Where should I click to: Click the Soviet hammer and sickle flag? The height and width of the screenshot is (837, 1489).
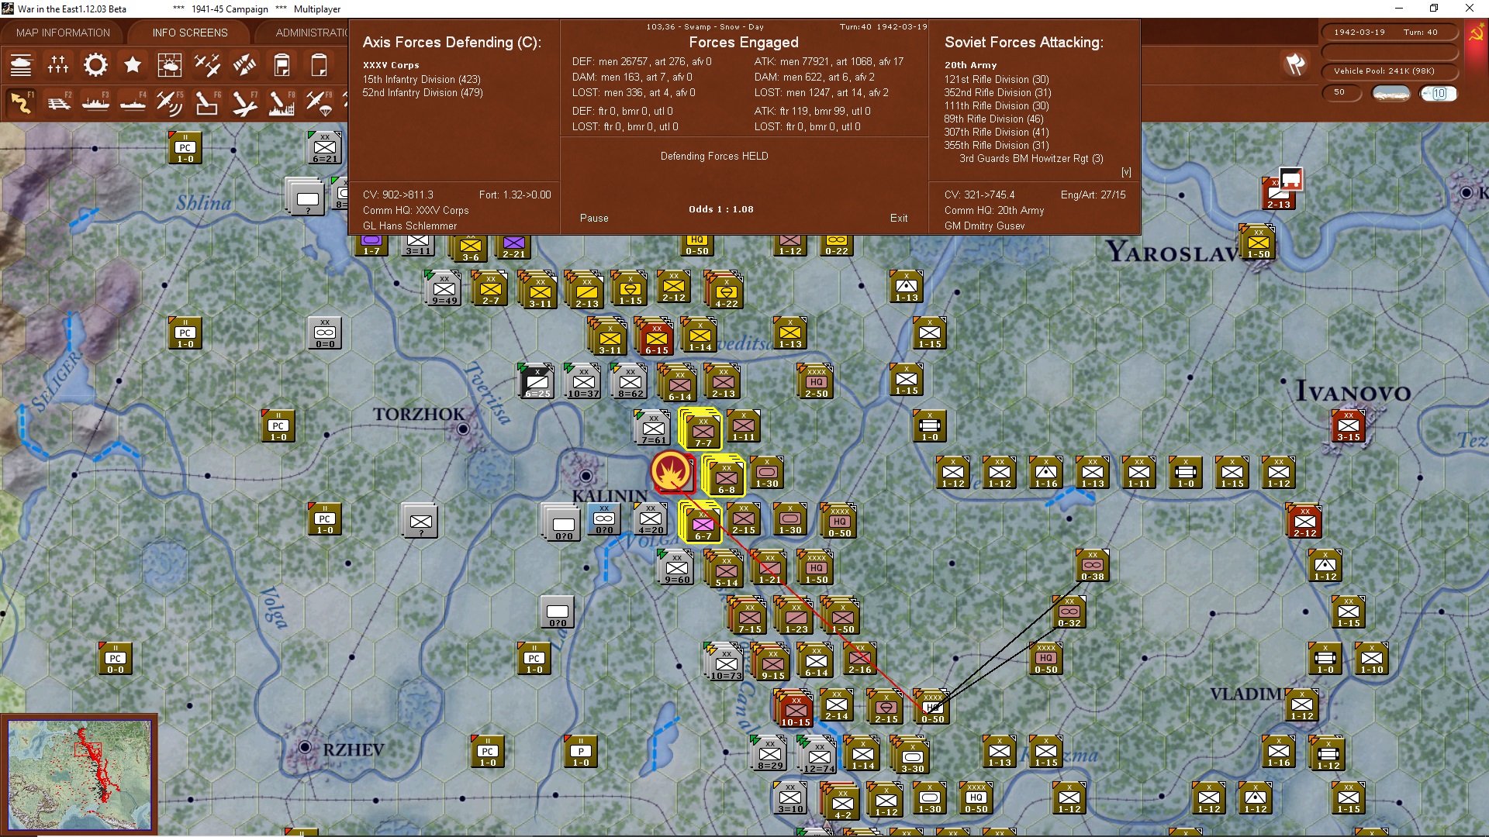coord(1476,35)
